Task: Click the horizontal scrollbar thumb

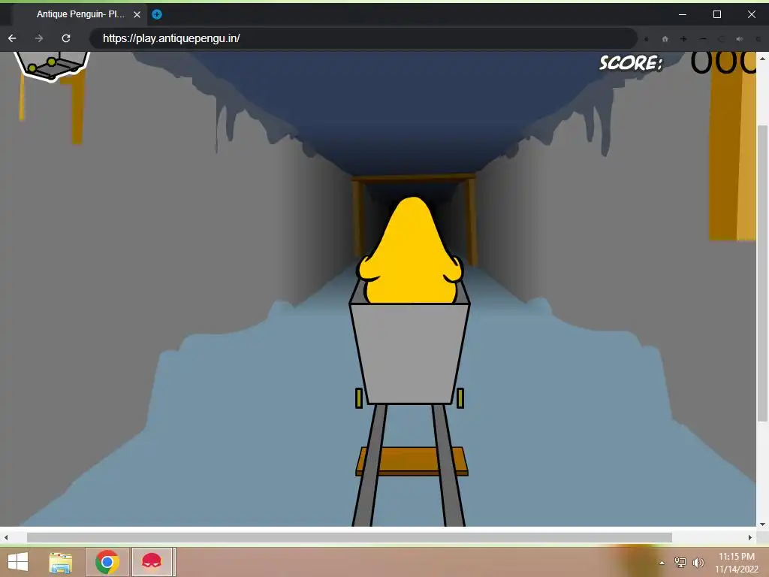Action: pos(349,538)
